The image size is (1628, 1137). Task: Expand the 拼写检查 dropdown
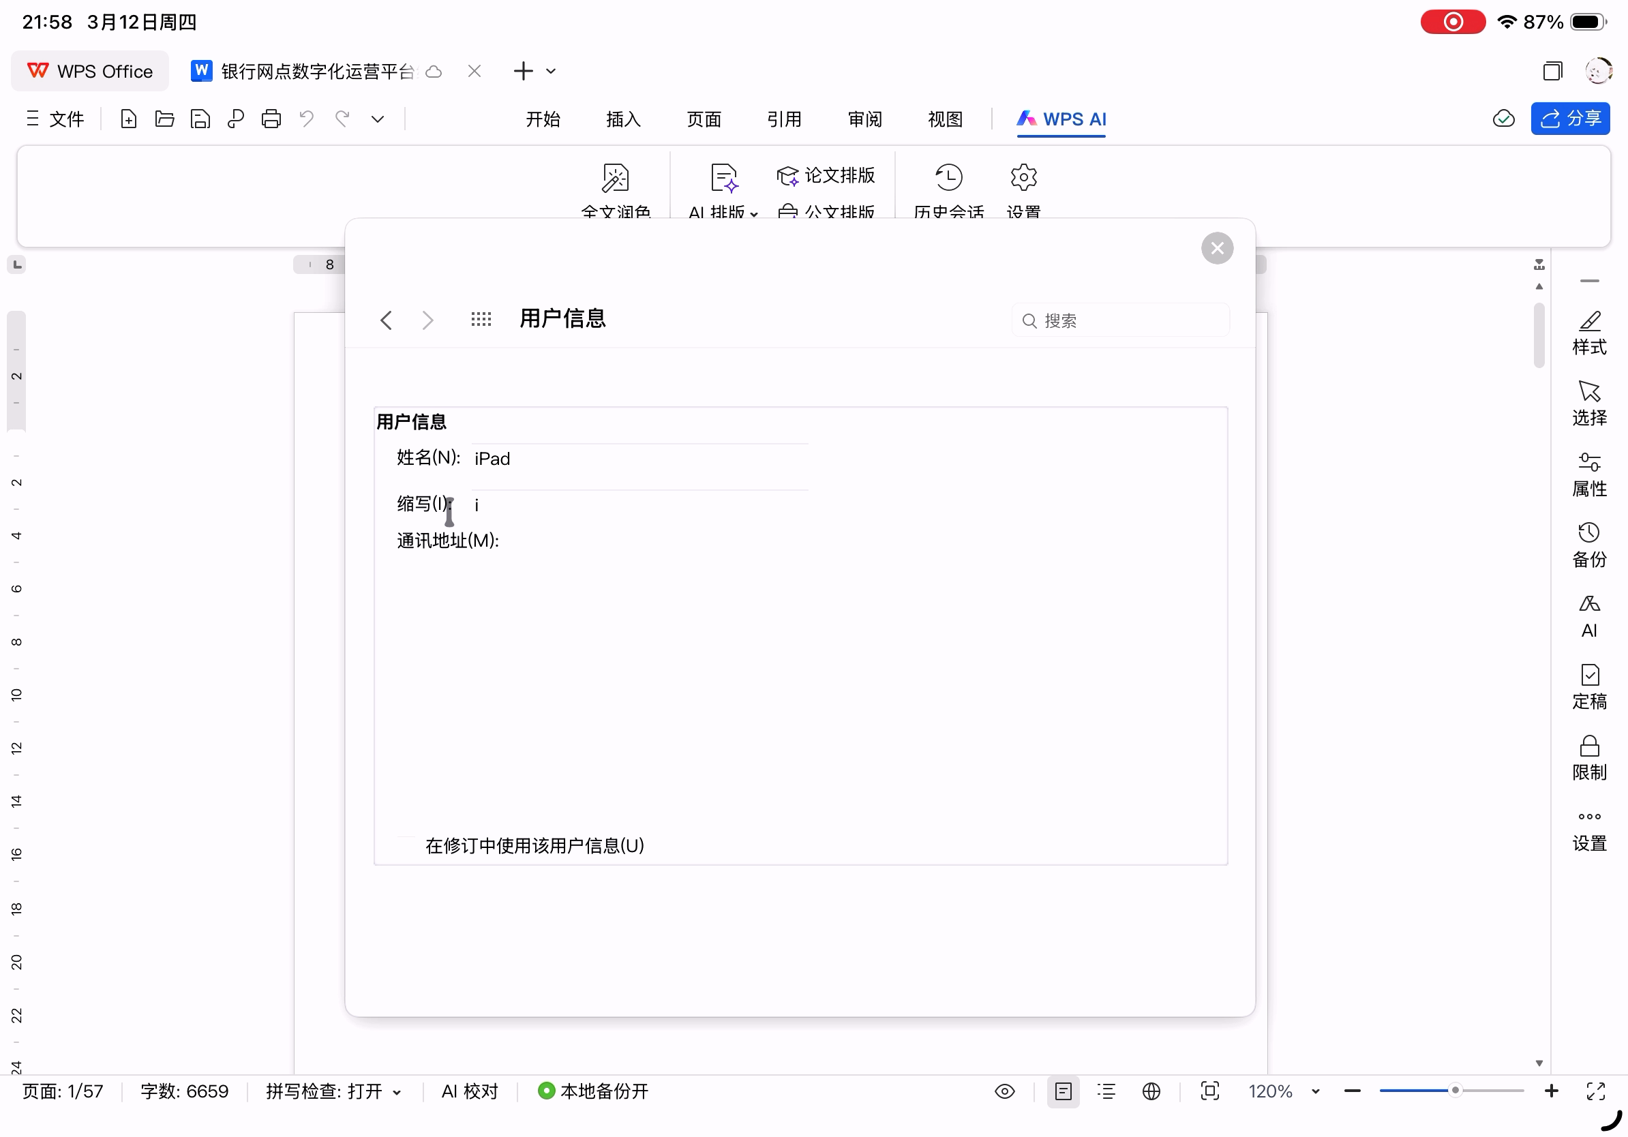[397, 1092]
